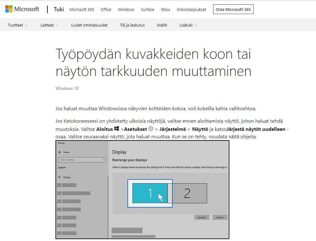Click the System label in Settings image
Image resolution: width=316 pixels, height=241 pixels.
[62, 168]
